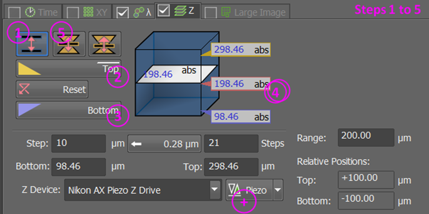
Task: Open the Z Device dropdown list
Action: [x=215, y=189]
